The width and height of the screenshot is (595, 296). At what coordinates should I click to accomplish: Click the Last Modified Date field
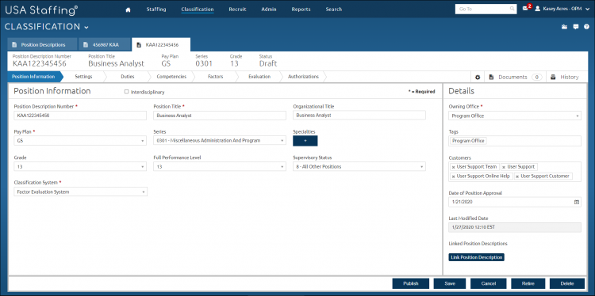coord(515,227)
